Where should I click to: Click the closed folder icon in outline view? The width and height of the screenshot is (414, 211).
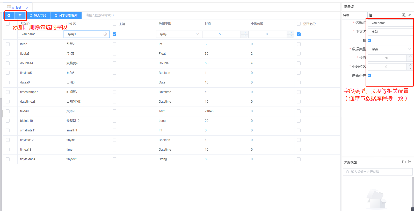(x=404, y=162)
